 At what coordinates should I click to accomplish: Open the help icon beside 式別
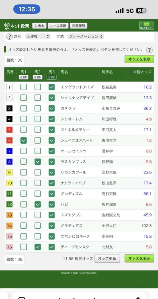(x=10, y=36)
